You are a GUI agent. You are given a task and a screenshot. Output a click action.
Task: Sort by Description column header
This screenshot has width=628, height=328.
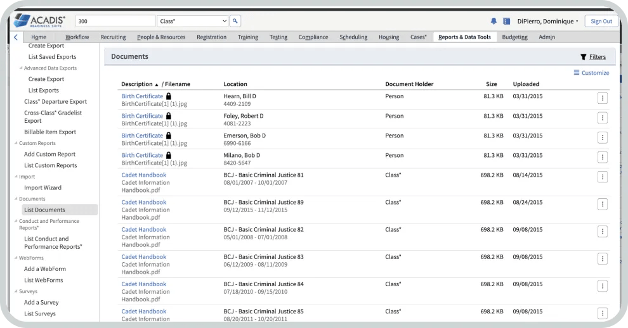(137, 84)
